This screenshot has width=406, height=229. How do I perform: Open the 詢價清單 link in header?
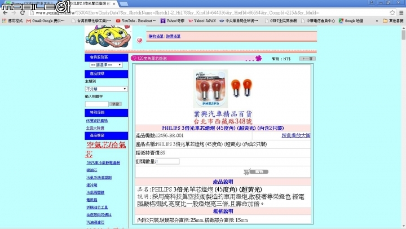pos(173,37)
